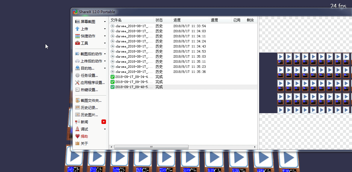Sort by the 进度 column header

pos(190,20)
